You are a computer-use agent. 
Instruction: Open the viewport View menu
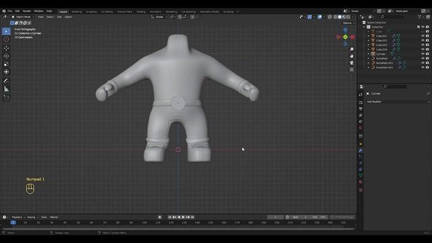pos(40,17)
